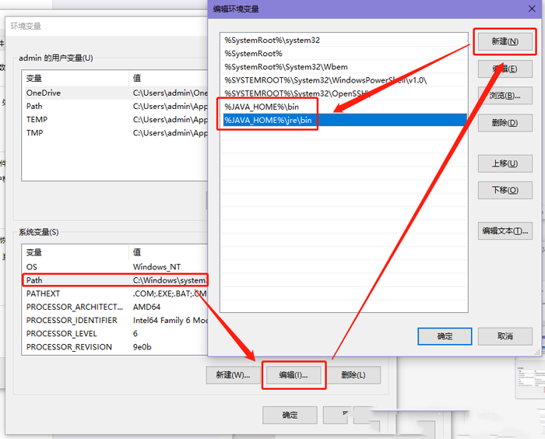Click the 新建(N) button in edit dialog
Image resolution: width=545 pixels, height=439 pixels.
(x=505, y=41)
